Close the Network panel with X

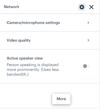coord(91,7)
